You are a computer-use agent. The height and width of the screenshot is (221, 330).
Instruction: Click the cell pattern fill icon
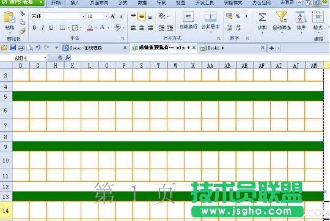coord(75,27)
